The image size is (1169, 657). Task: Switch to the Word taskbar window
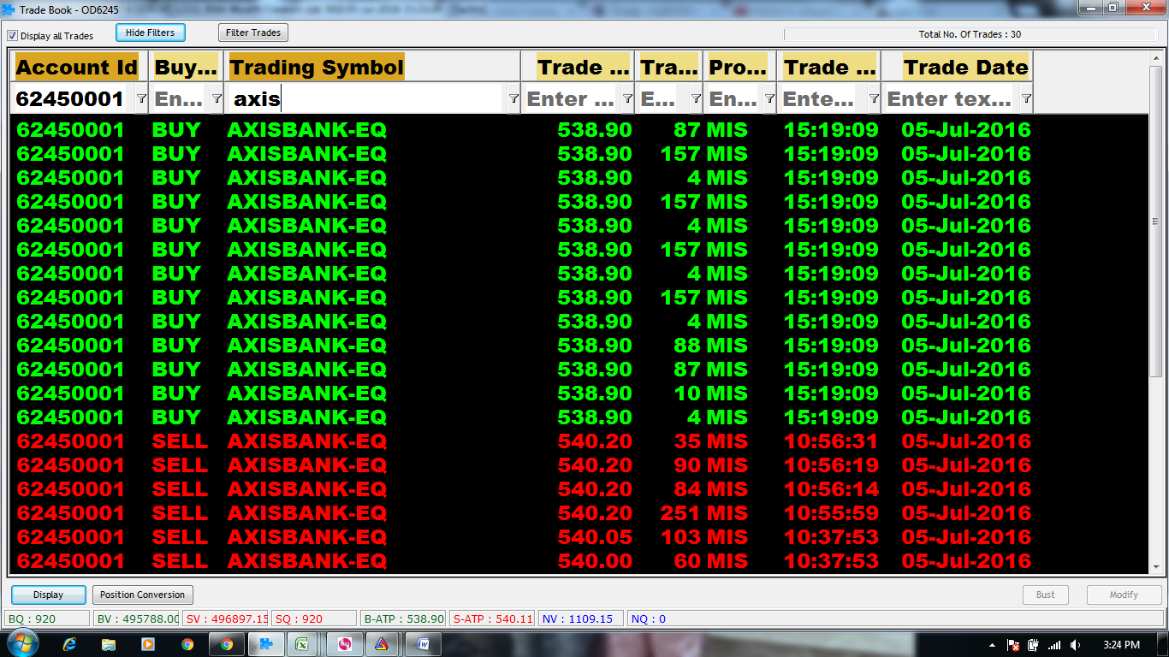coord(424,644)
